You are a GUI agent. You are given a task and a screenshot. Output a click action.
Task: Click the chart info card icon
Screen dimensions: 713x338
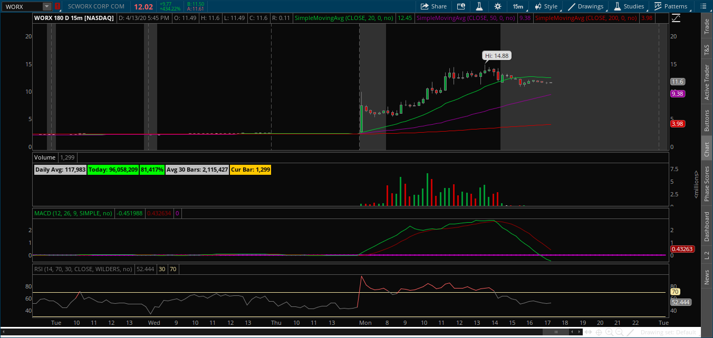click(x=461, y=6)
